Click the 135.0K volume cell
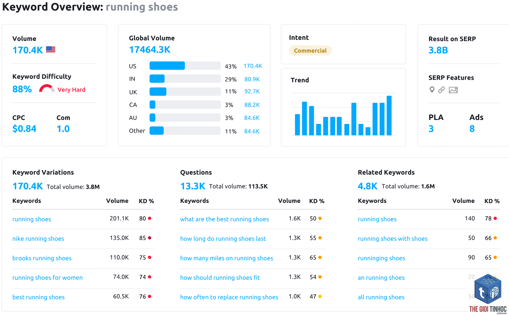 click(119, 238)
